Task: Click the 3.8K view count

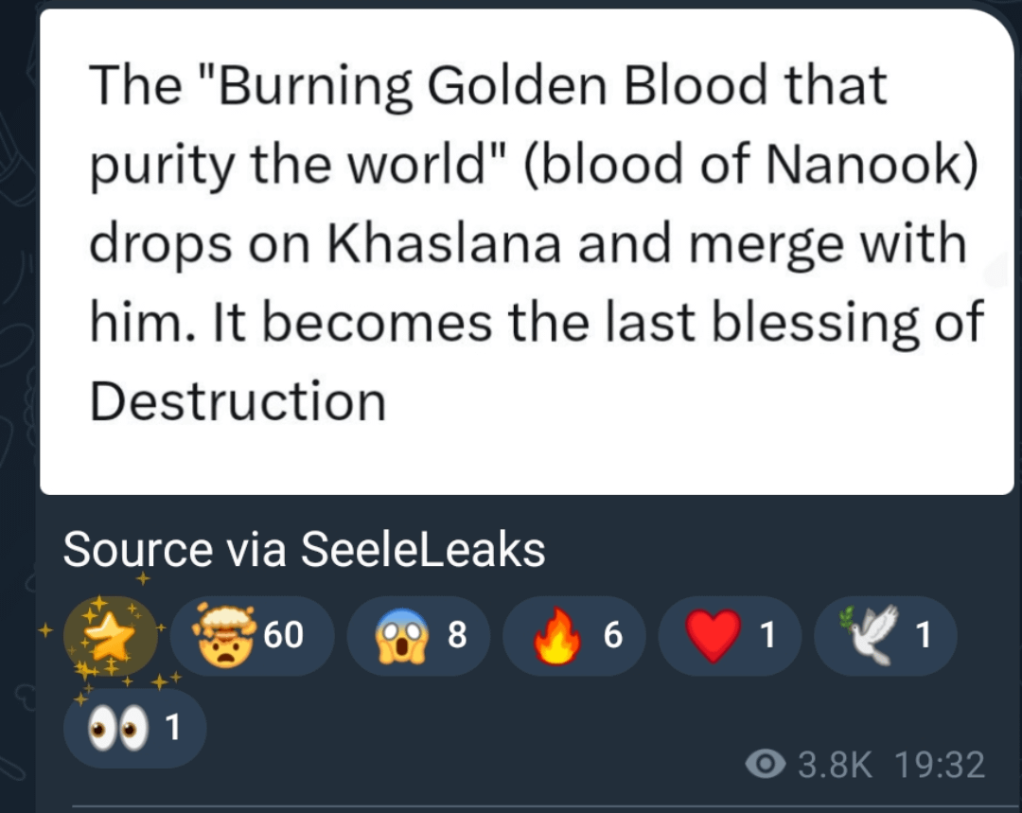Action: [x=835, y=764]
